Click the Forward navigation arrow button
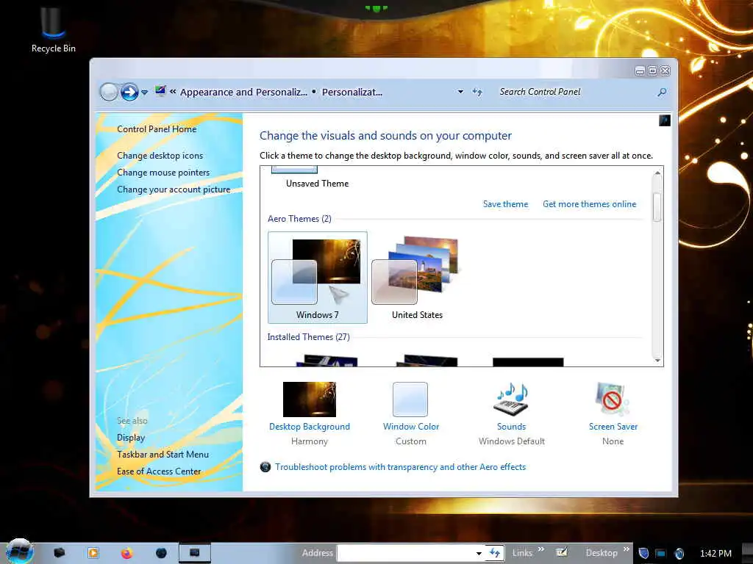The width and height of the screenshot is (753, 564). coord(129,92)
